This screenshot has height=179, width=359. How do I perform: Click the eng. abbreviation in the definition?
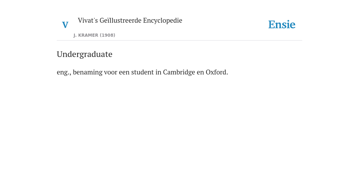click(x=64, y=73)
